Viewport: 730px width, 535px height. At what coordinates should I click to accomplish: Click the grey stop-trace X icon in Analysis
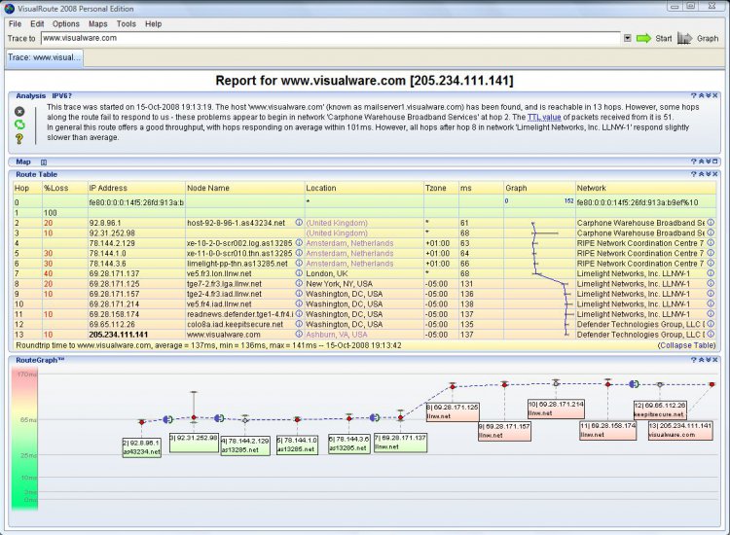click(19, 111)
